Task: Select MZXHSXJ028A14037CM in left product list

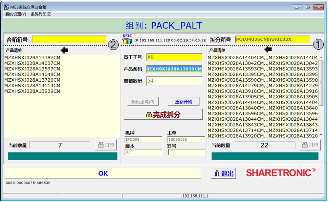Action: (x=32, y=63)
